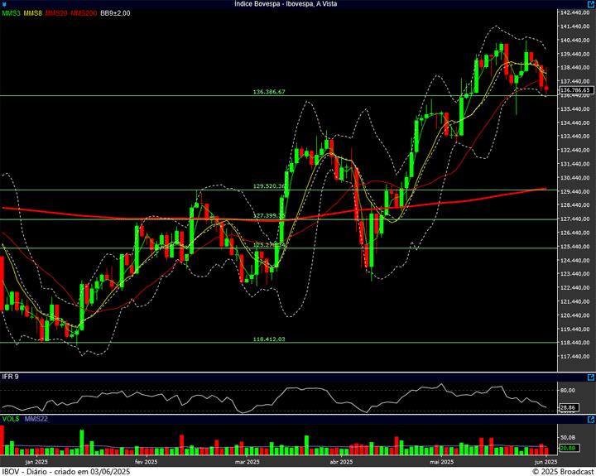Pop out the VOL$ volume panel
The width and height of the screenshot is (596, 476).
pos(591,420)
